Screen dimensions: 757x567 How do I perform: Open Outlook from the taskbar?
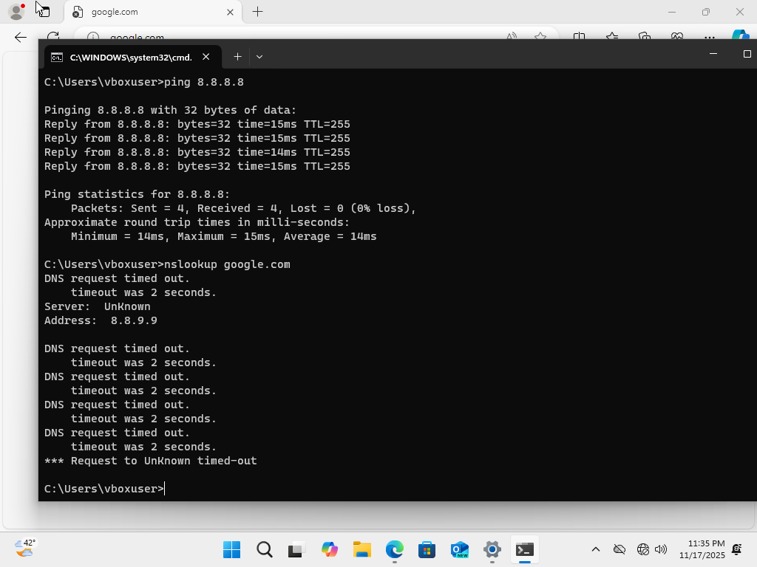pos(460,549)
